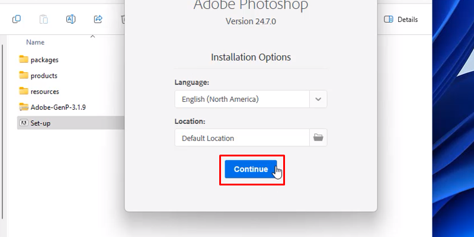Screen dimensions: 474x237
Task: Toggle the Details pane button
Action: point(401,20)
